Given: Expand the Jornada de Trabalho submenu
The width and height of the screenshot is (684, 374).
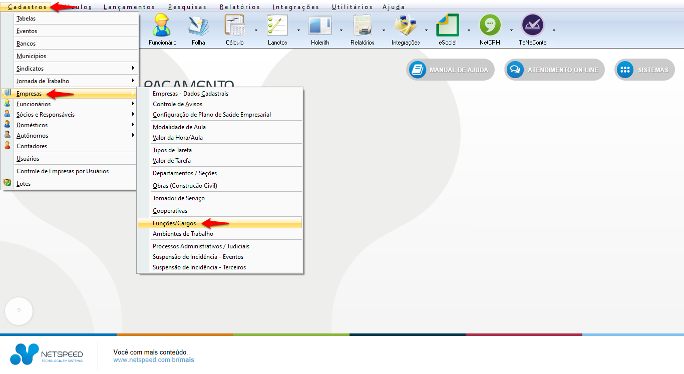Looking at the screenshot, I should [75, 81].
